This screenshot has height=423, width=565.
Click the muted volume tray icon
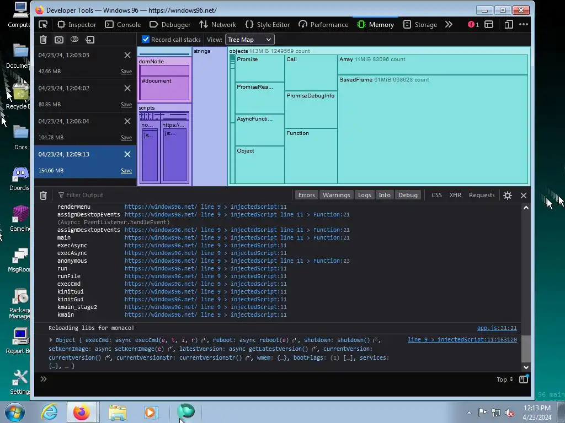tap(509, 413)
